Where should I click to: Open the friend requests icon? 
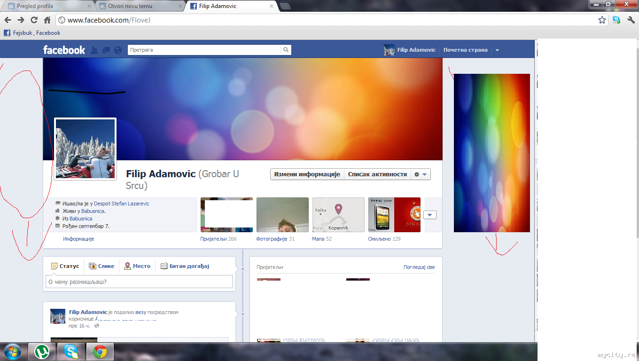click(94, 50)
